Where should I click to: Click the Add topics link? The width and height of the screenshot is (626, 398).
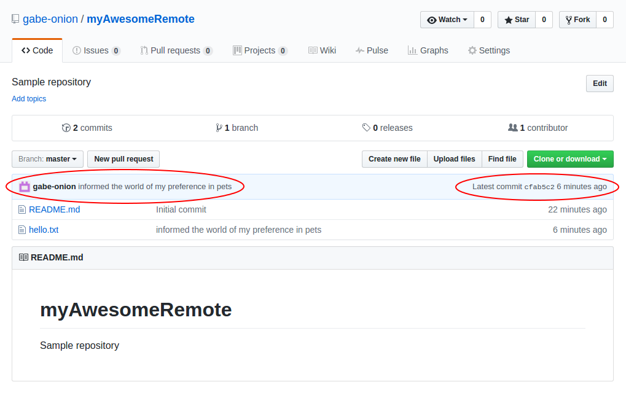[x=29, y=99]
